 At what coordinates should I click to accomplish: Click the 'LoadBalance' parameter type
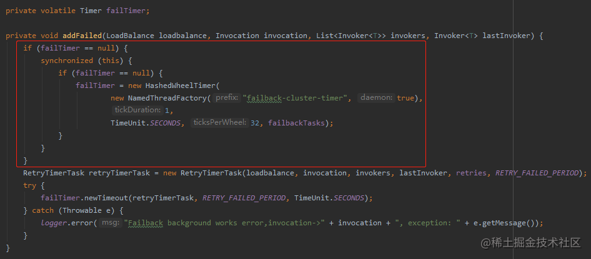[131, 36]
